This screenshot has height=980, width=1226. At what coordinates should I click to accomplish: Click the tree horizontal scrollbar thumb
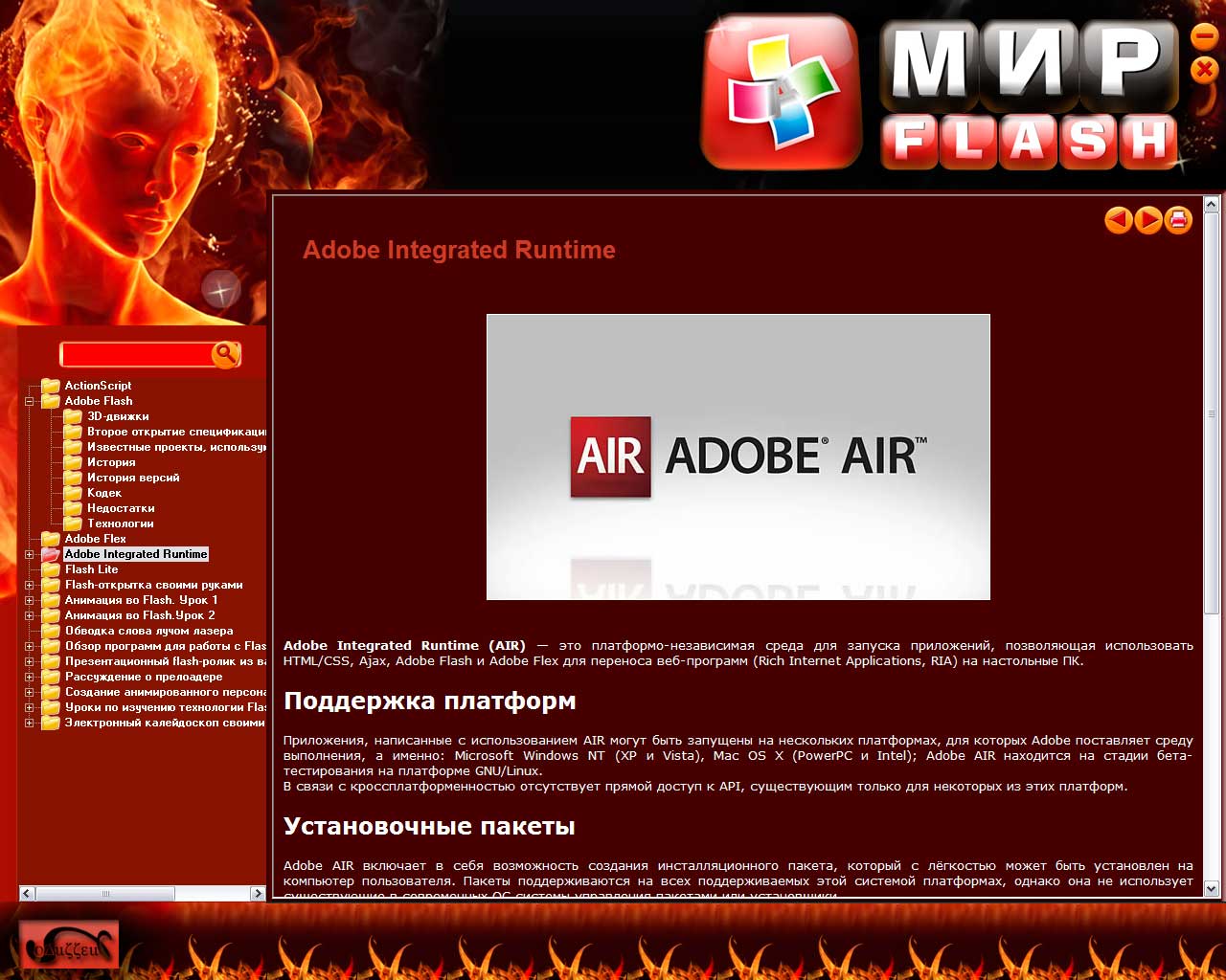105,893
